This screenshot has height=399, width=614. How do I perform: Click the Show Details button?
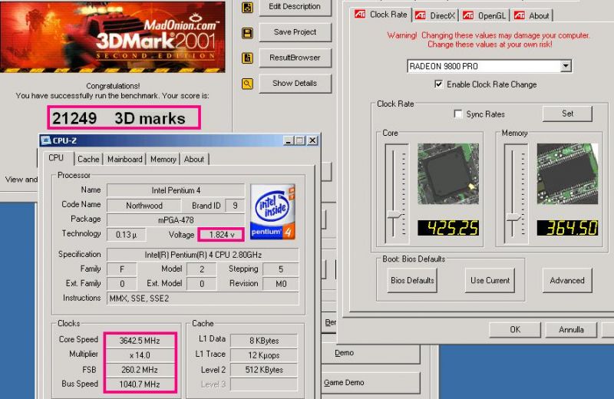tap(295, 83)
